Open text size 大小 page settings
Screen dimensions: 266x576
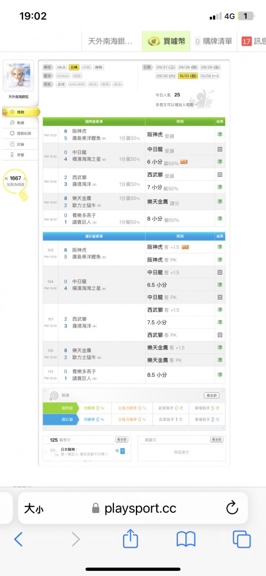point(34,509)
